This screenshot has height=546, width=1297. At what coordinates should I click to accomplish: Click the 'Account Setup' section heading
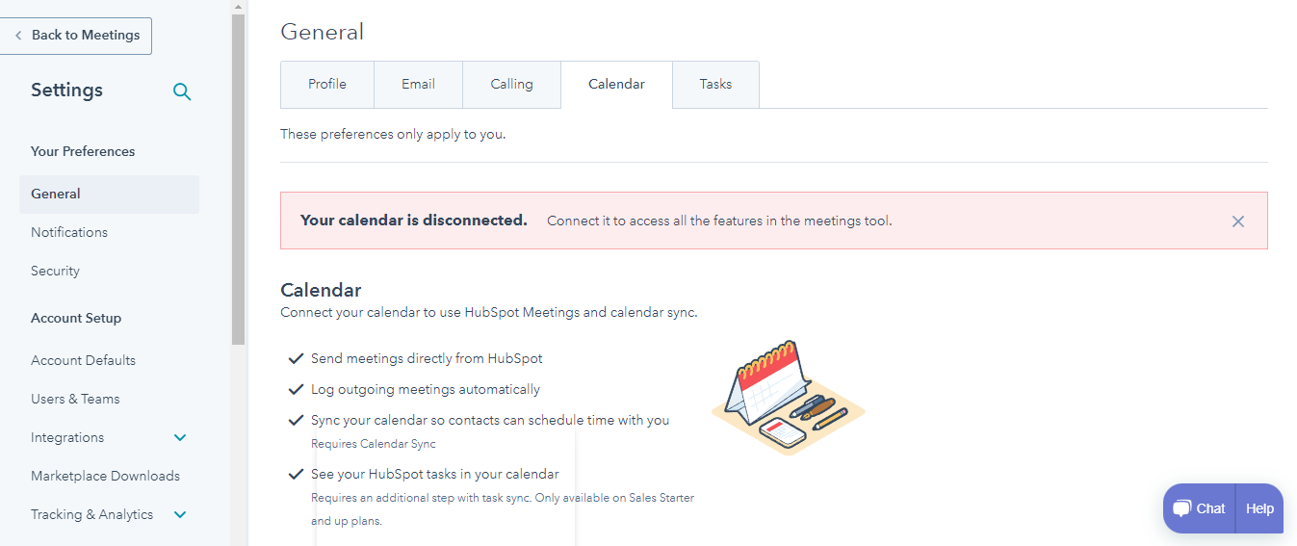point(76,318)
